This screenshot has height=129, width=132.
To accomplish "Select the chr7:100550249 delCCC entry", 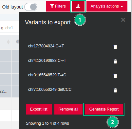I will [50, 90].
